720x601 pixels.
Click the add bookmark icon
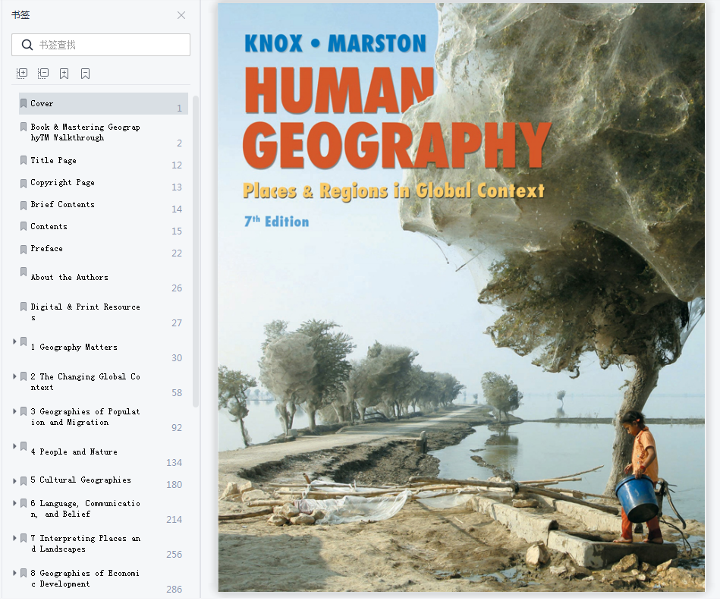click(64, 74)
